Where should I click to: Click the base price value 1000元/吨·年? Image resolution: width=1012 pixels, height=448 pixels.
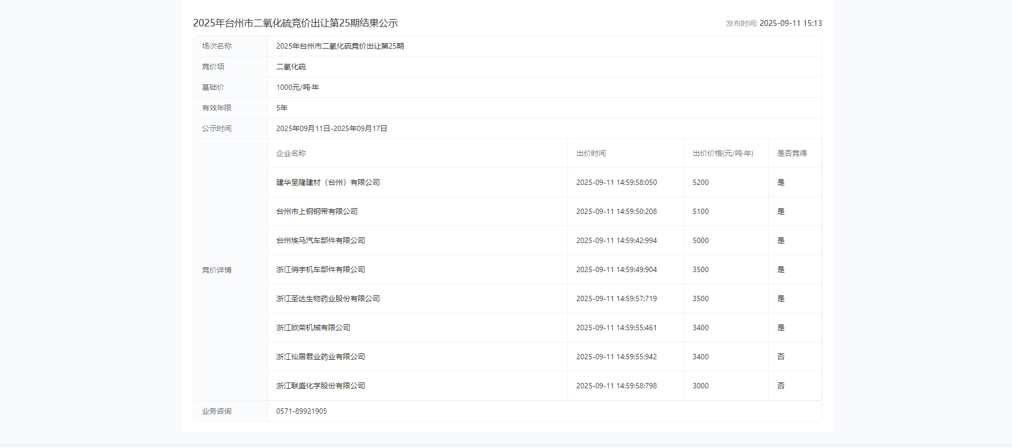pyautogui.click(x=297, y=87)
